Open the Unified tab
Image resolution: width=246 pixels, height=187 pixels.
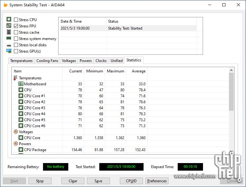(117, 61)
